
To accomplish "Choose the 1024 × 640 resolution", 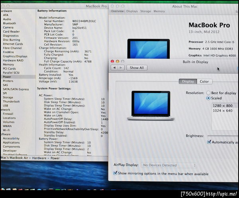I will tap(223, 111).
